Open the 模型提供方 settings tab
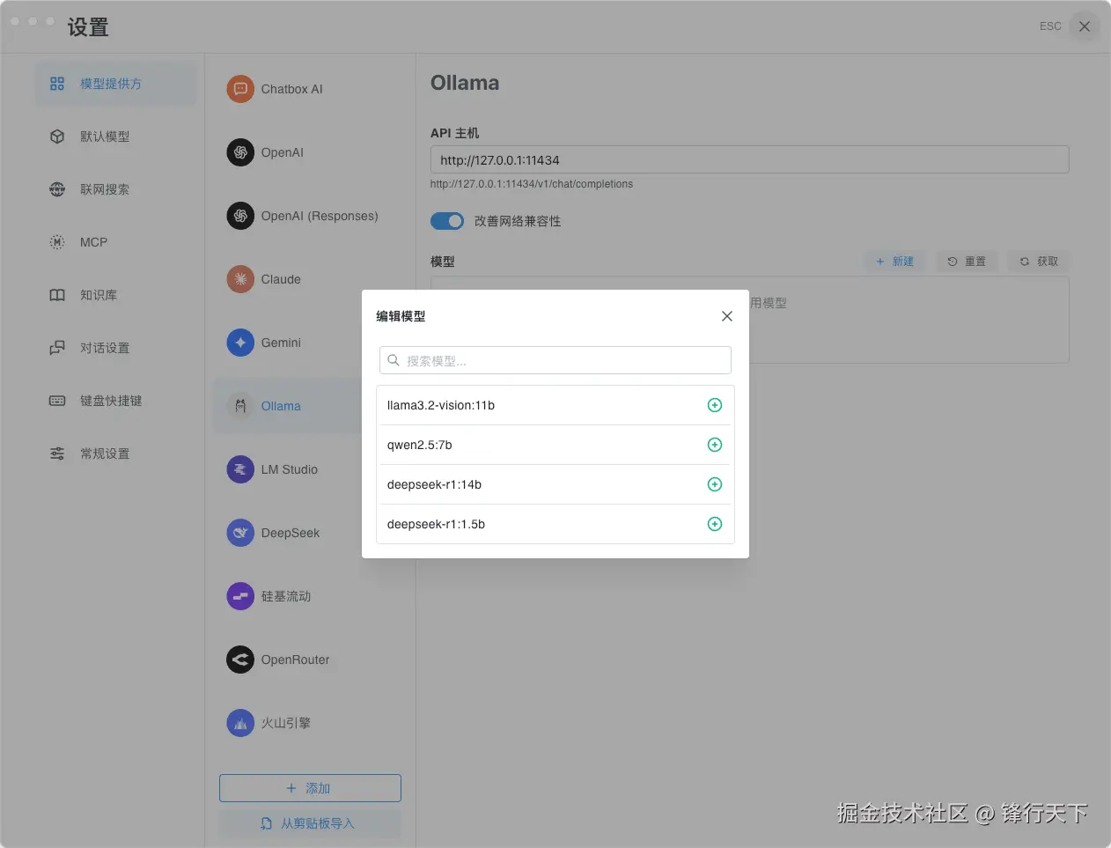 click(116, 84)
